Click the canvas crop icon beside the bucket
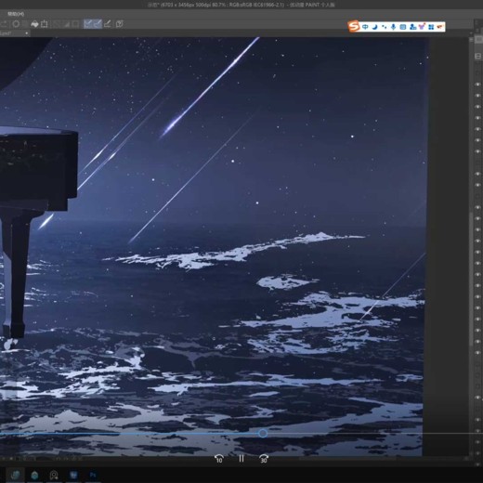 point(45,24)
